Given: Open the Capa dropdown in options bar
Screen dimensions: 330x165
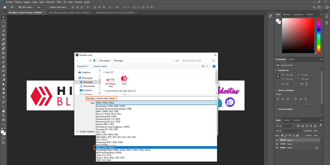Looking at the screenshot, I should click(40, 7).
